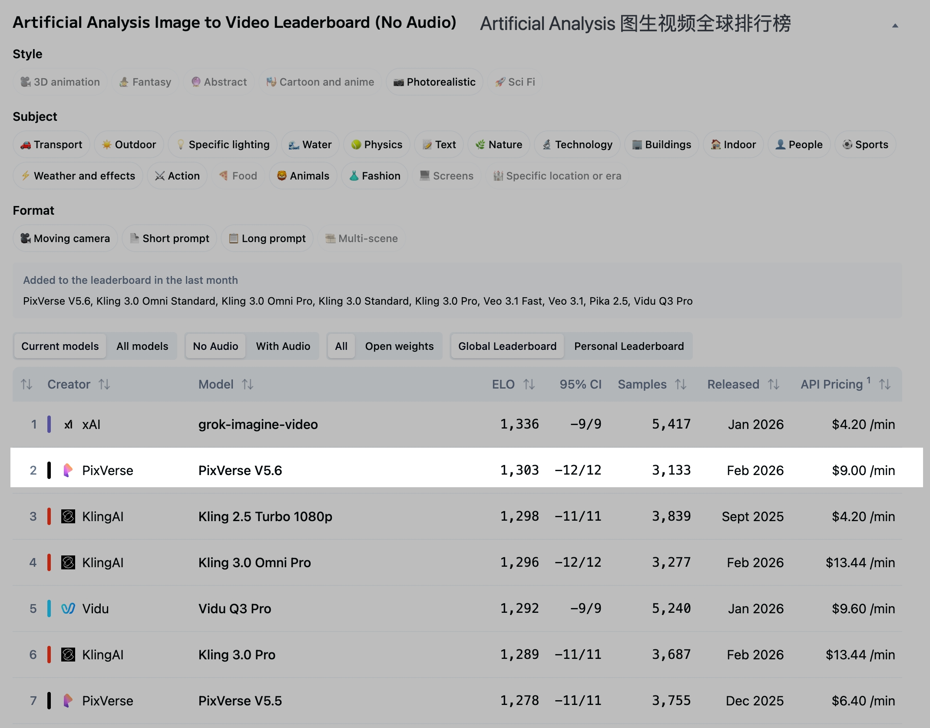Click the xAI logo beside grok-imagine-video
930x728 pixels.
click(69, 424)
